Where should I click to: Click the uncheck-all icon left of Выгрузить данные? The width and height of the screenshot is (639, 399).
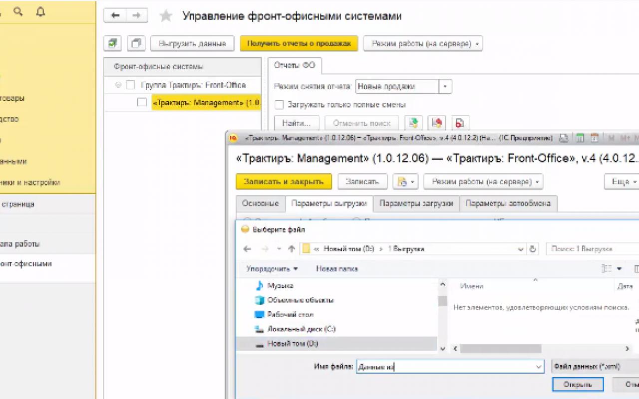click(x=136, y=43)
